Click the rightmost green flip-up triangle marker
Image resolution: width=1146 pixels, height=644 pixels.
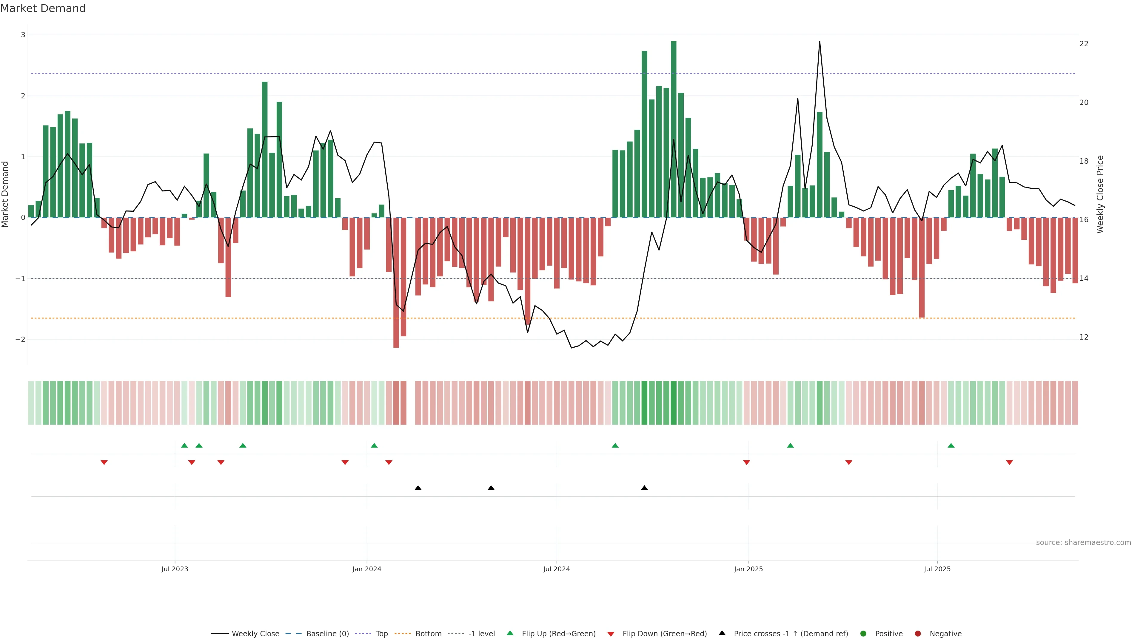(951, 446)
